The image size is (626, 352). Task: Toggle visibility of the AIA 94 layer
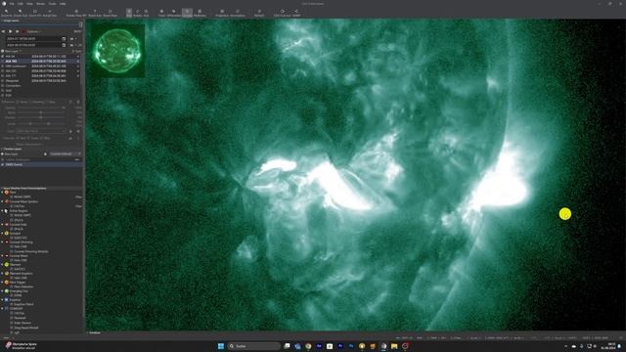point(3,57)
